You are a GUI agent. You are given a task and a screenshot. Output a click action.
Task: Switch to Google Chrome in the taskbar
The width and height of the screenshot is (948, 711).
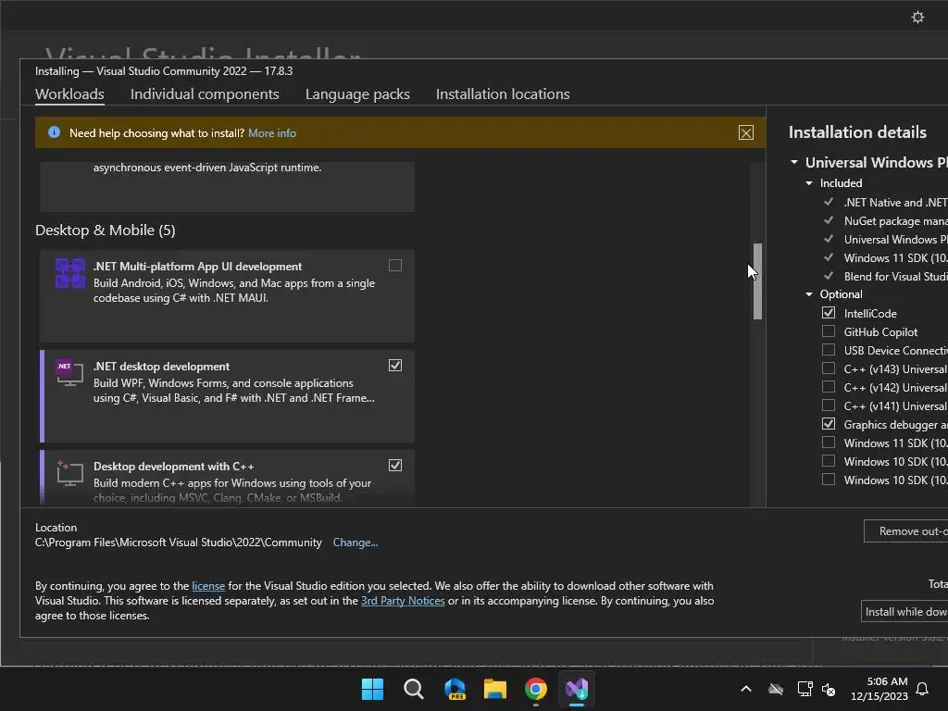(536, 689)
